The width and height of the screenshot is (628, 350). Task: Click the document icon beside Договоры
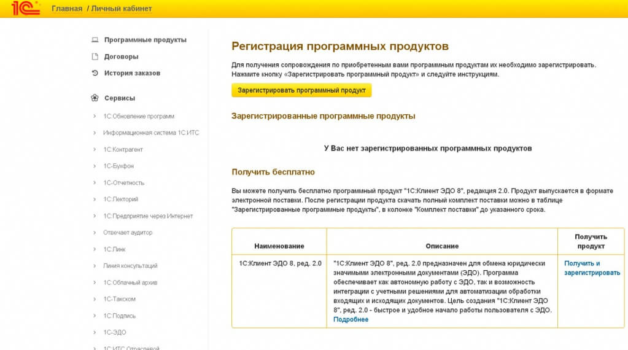pos(95,56)
